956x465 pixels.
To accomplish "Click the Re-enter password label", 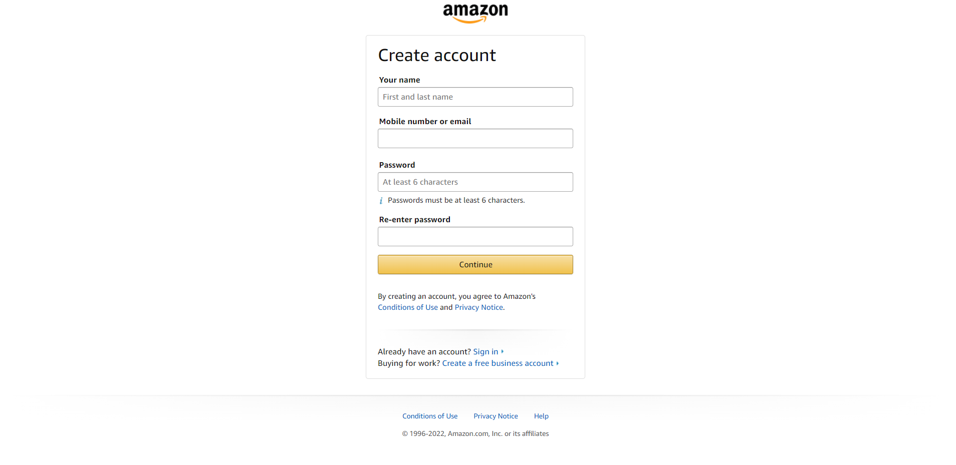I will [414, 220].
